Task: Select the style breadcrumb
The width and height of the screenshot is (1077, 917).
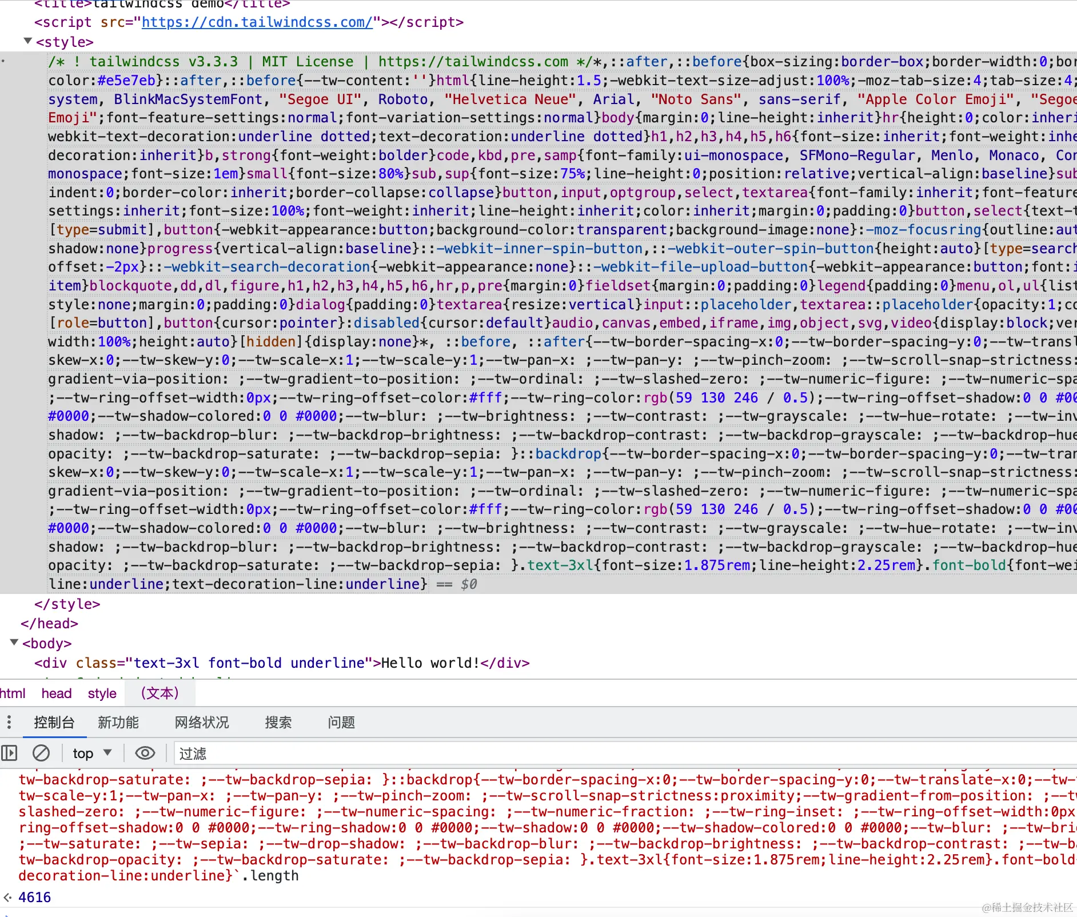Action: 102,693
